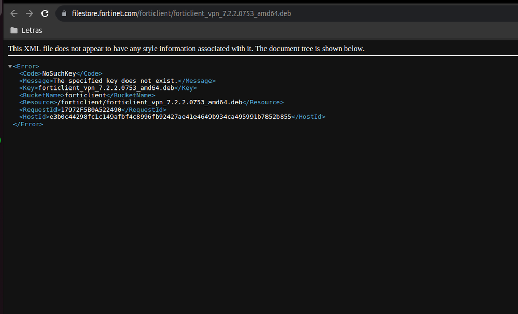Click the Letras bookmark folder icon
The width and height of the screenshot is (518, 314).
(14, 31)
